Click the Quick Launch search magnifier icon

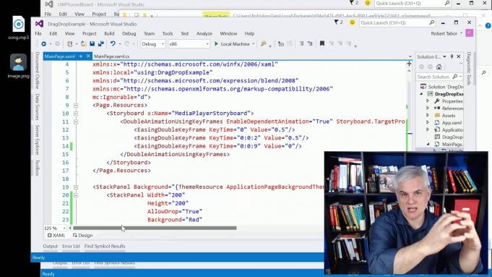pyautogui.click(x=432, y=22)
